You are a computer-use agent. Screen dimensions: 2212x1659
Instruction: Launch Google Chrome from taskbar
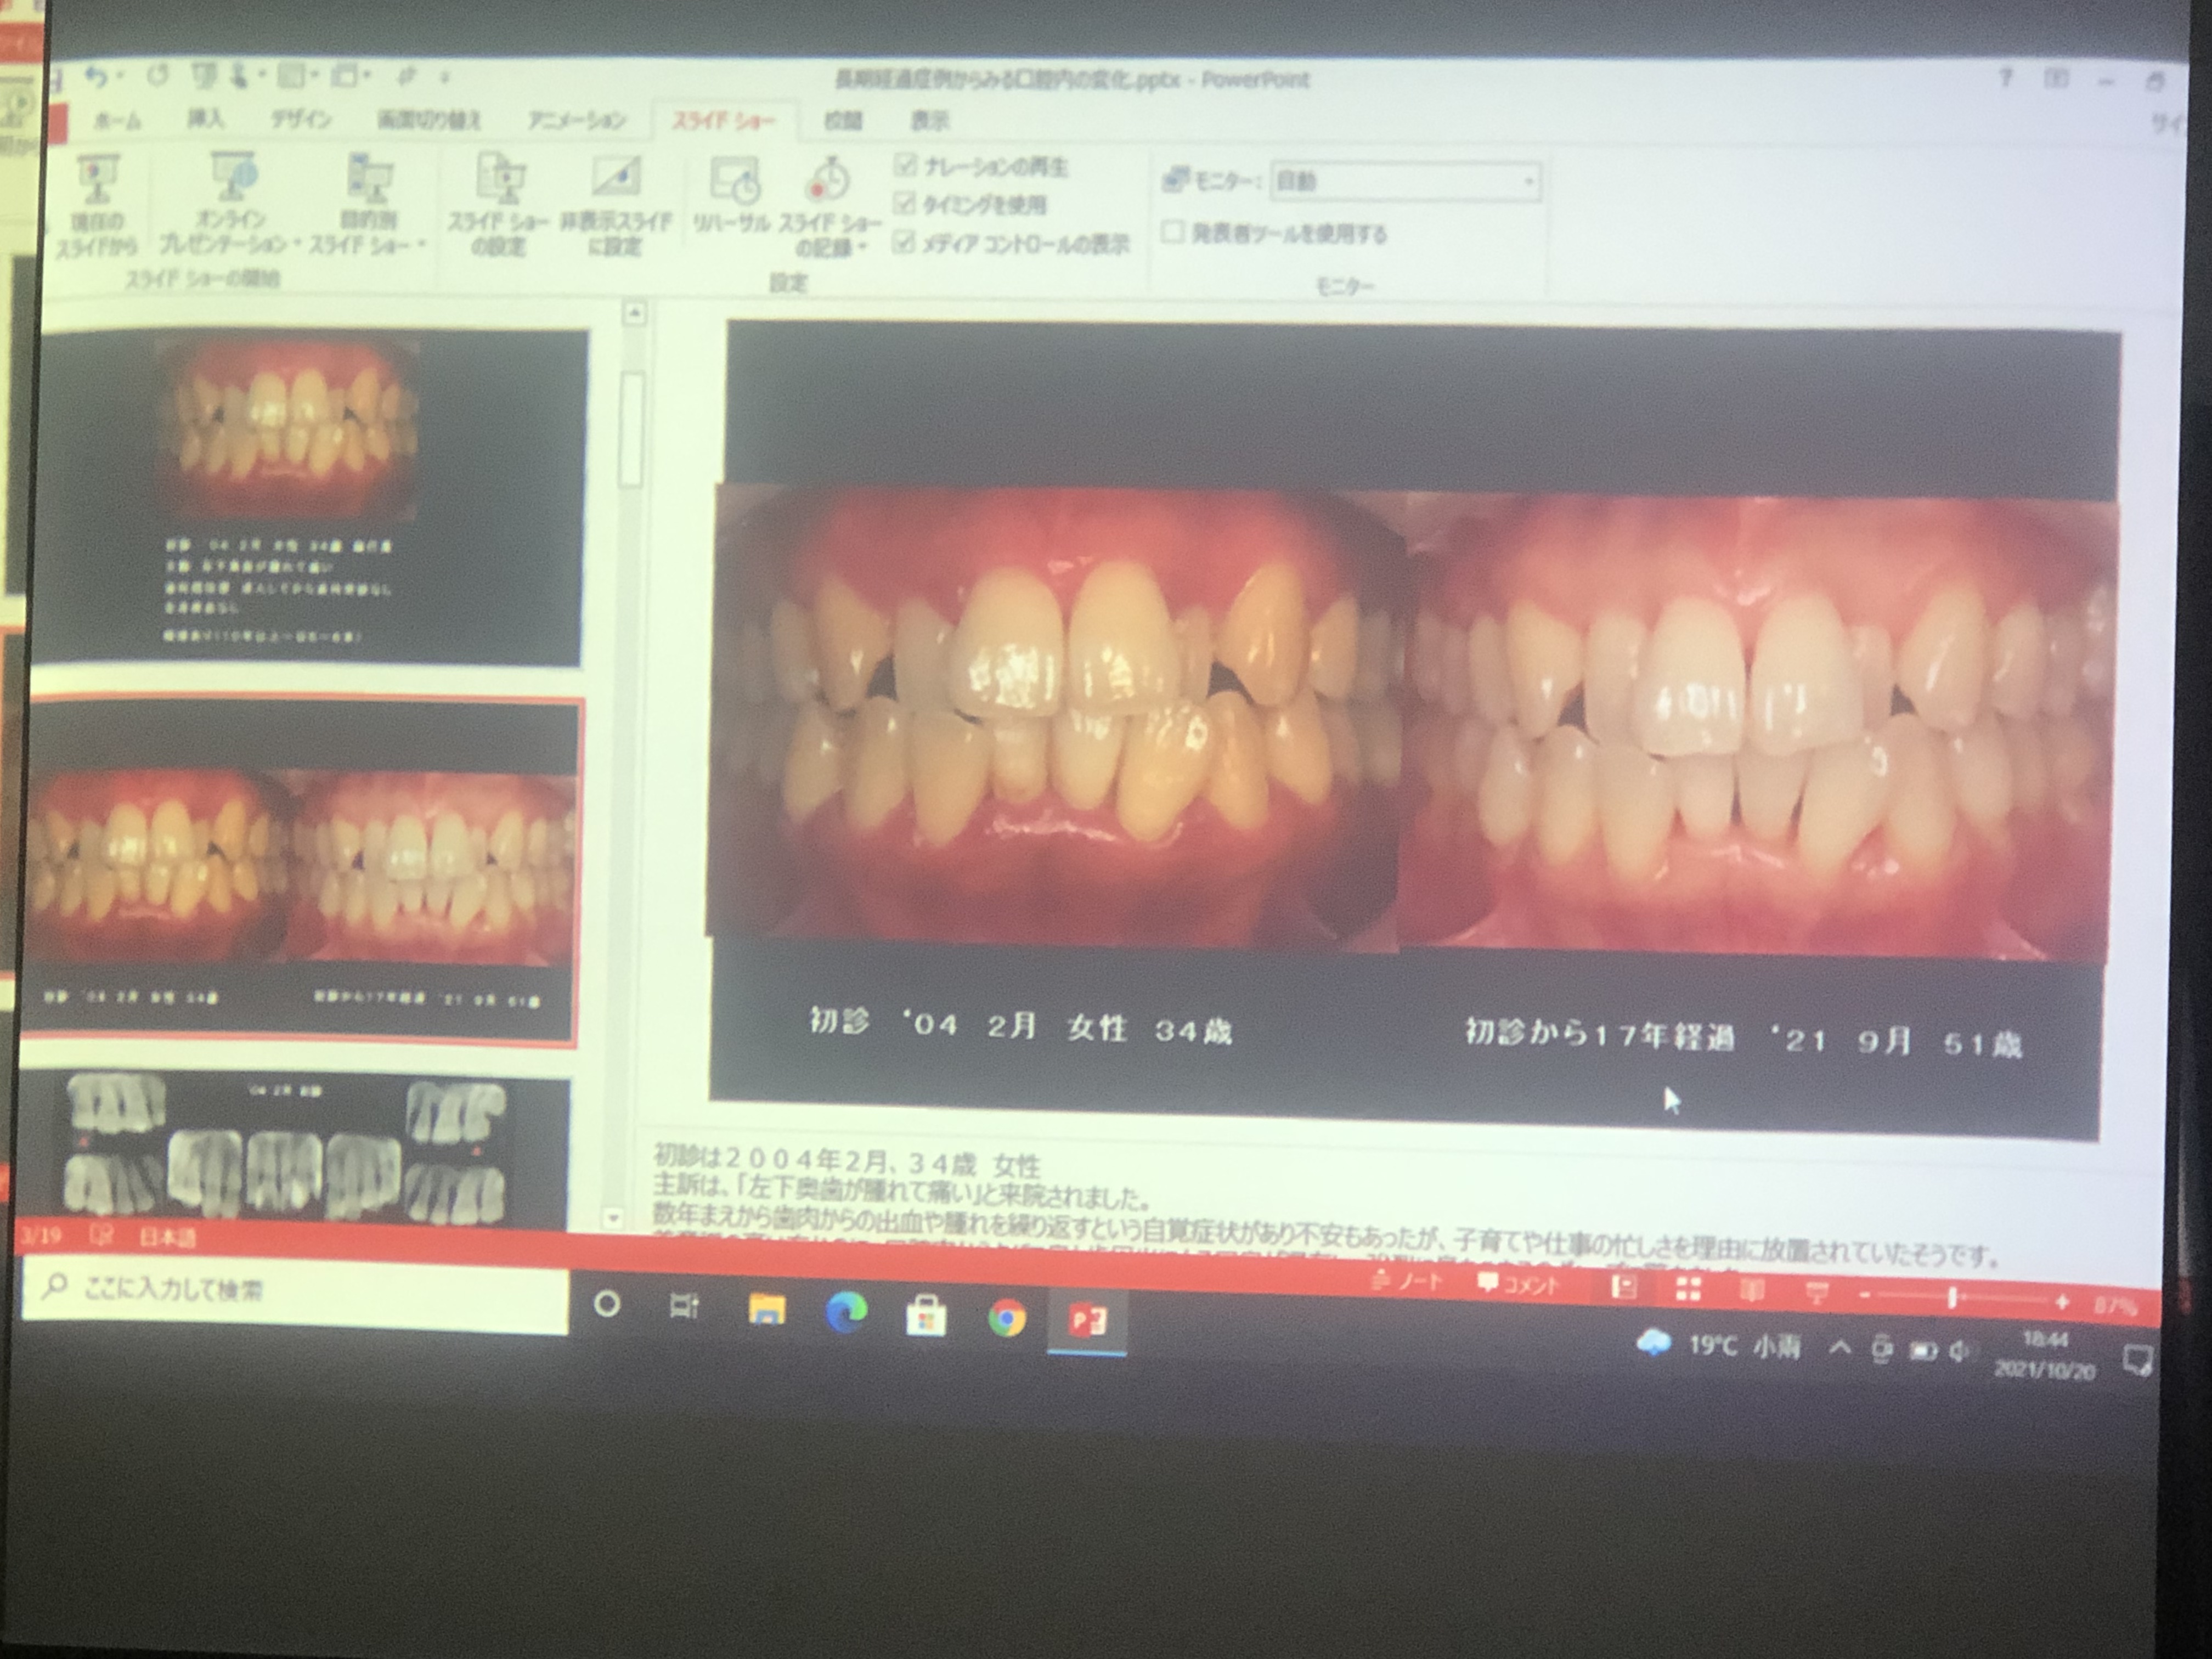coord(1007,1319)
